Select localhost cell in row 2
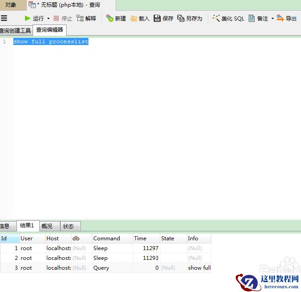This screenshot has width=301, height=292. (x=58, y=258)
